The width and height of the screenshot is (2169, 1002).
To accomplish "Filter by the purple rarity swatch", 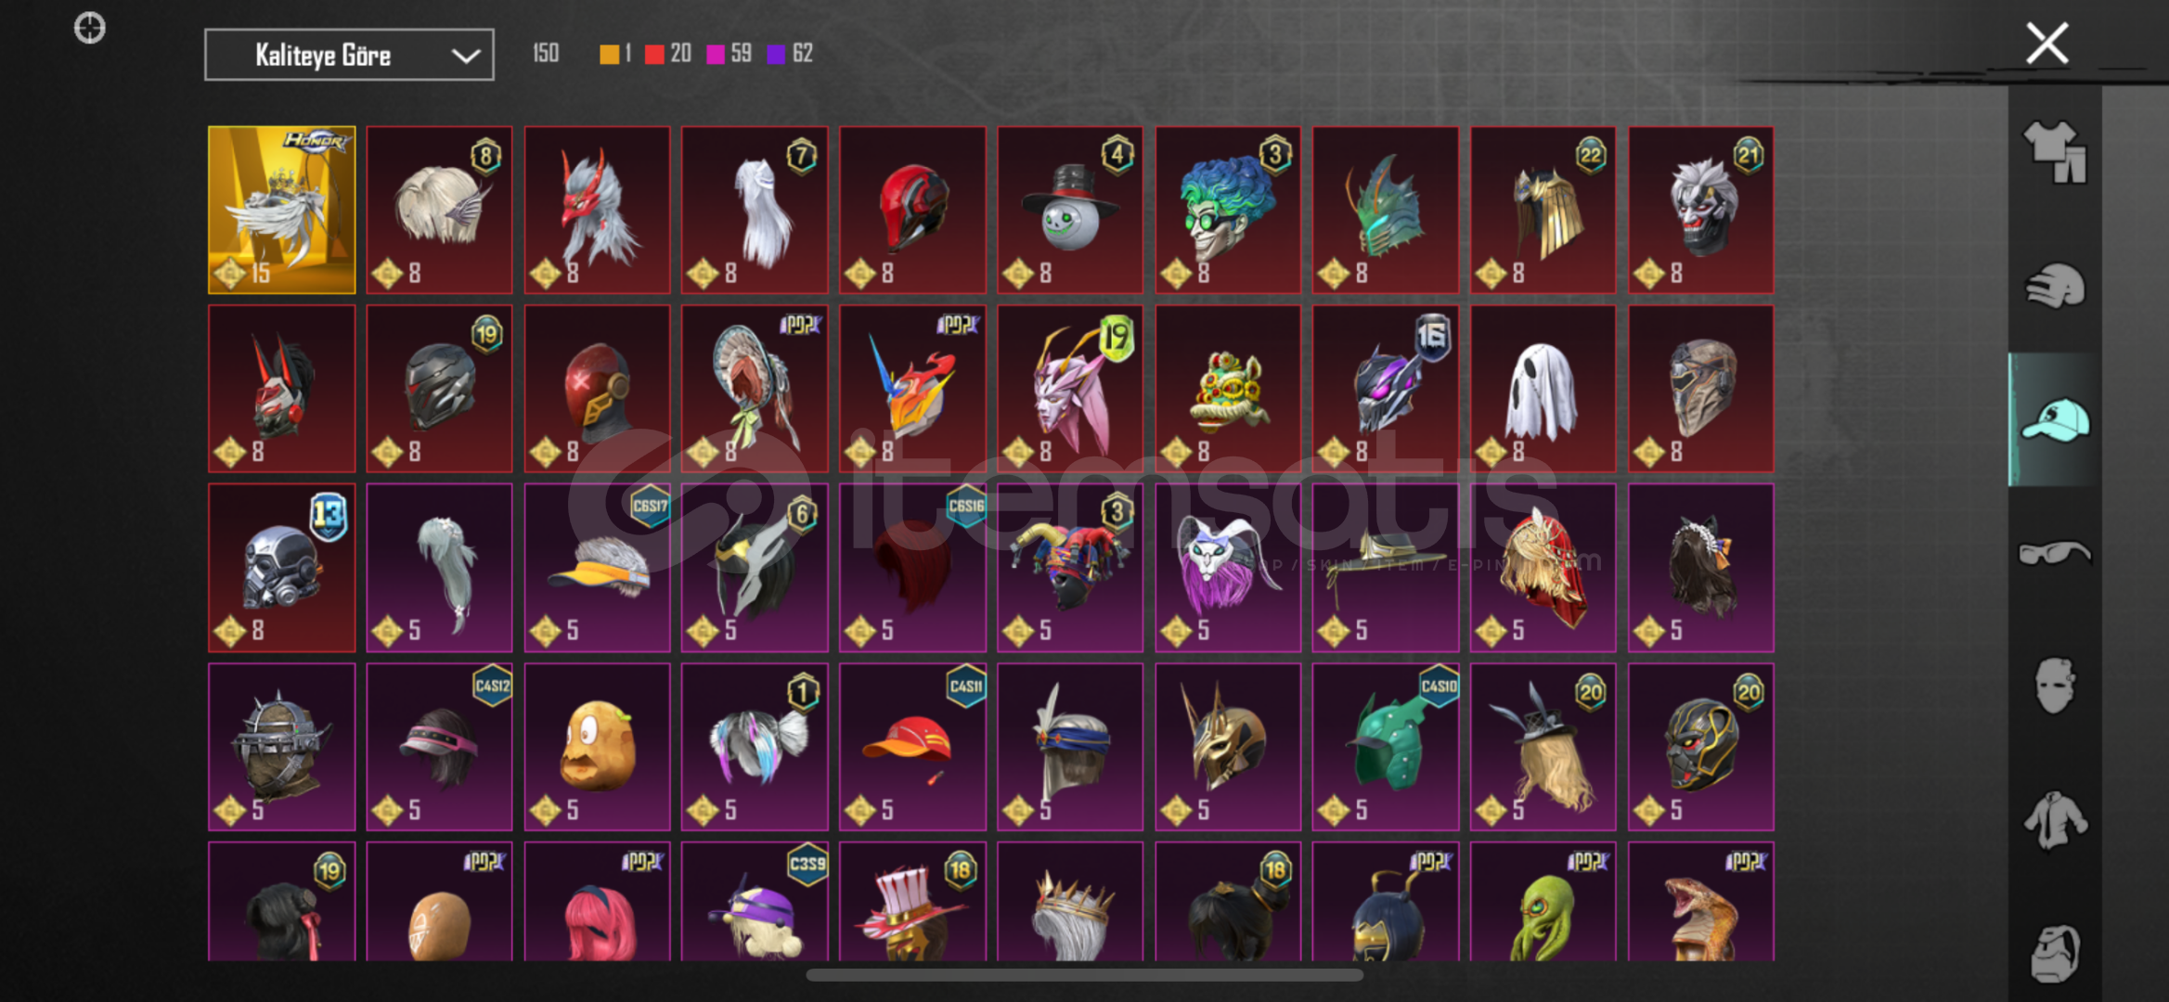I will click(x=776, y=55).
